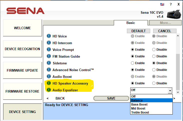Open help with the question mark icon
This screenshot has width=183, height=121.
click(170, 4)
